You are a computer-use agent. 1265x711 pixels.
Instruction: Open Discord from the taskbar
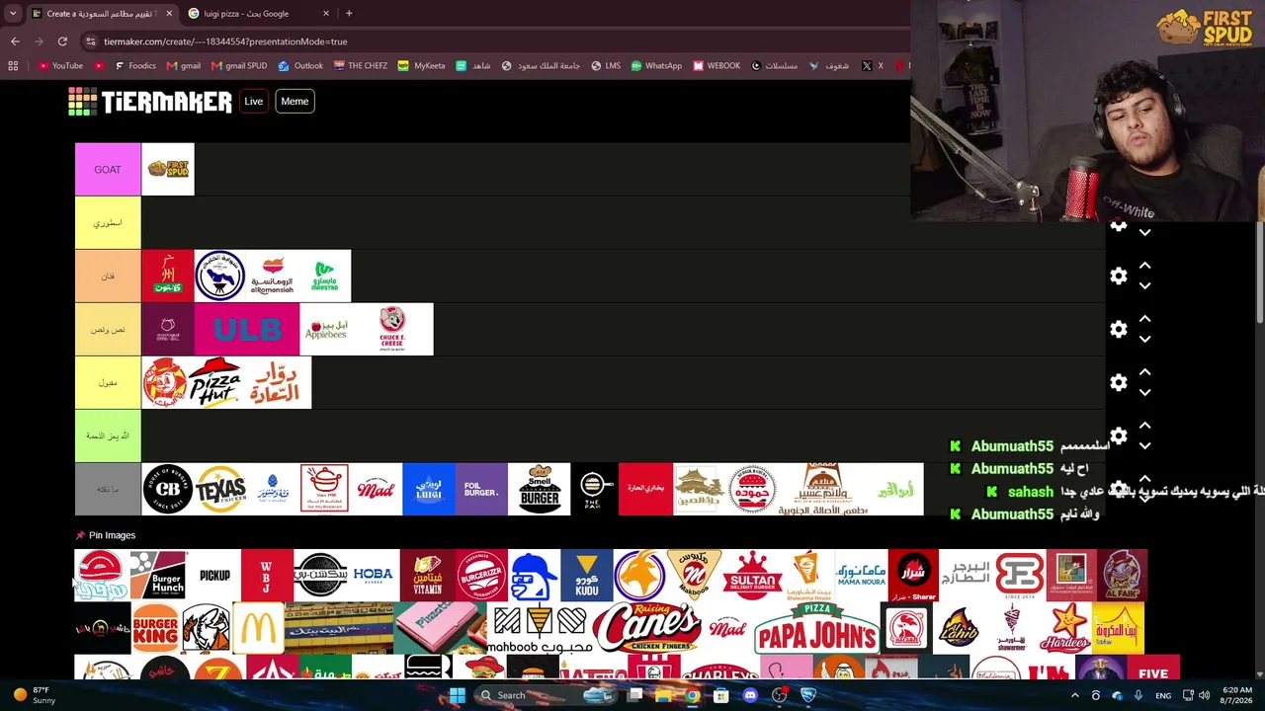[x=750, y=695]
